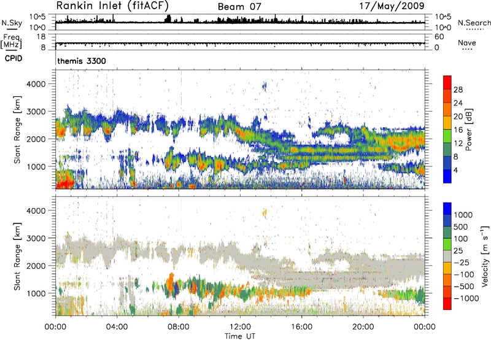Click the 'Time UT' axis label

click(240, 336)
